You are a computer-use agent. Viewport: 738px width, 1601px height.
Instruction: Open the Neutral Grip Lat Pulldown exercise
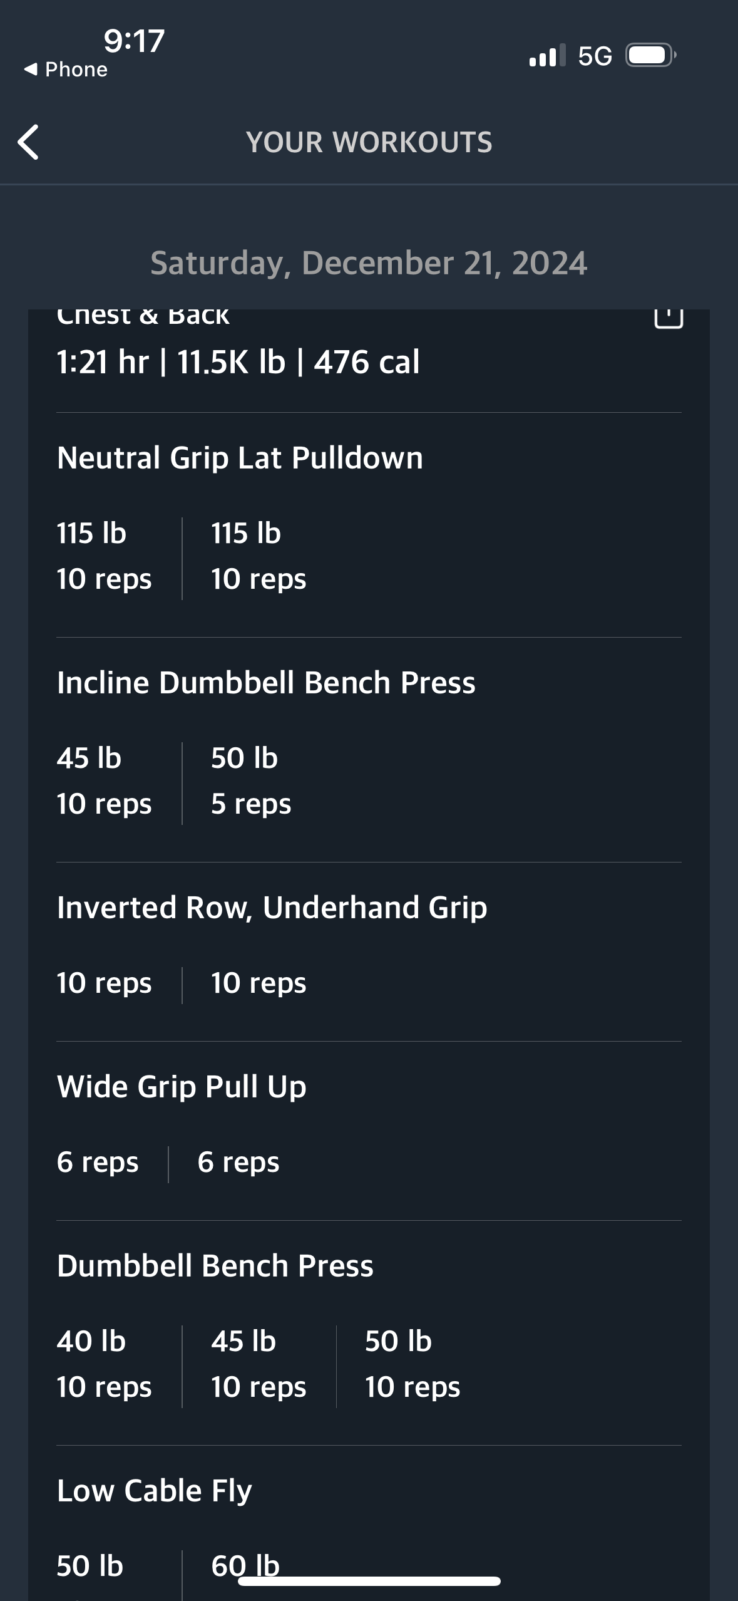click(x=240, y=458)
